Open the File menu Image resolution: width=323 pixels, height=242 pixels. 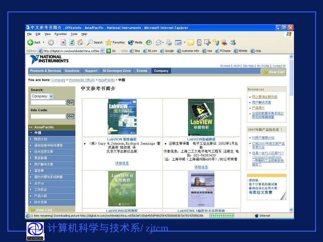(x=29, y=34)
